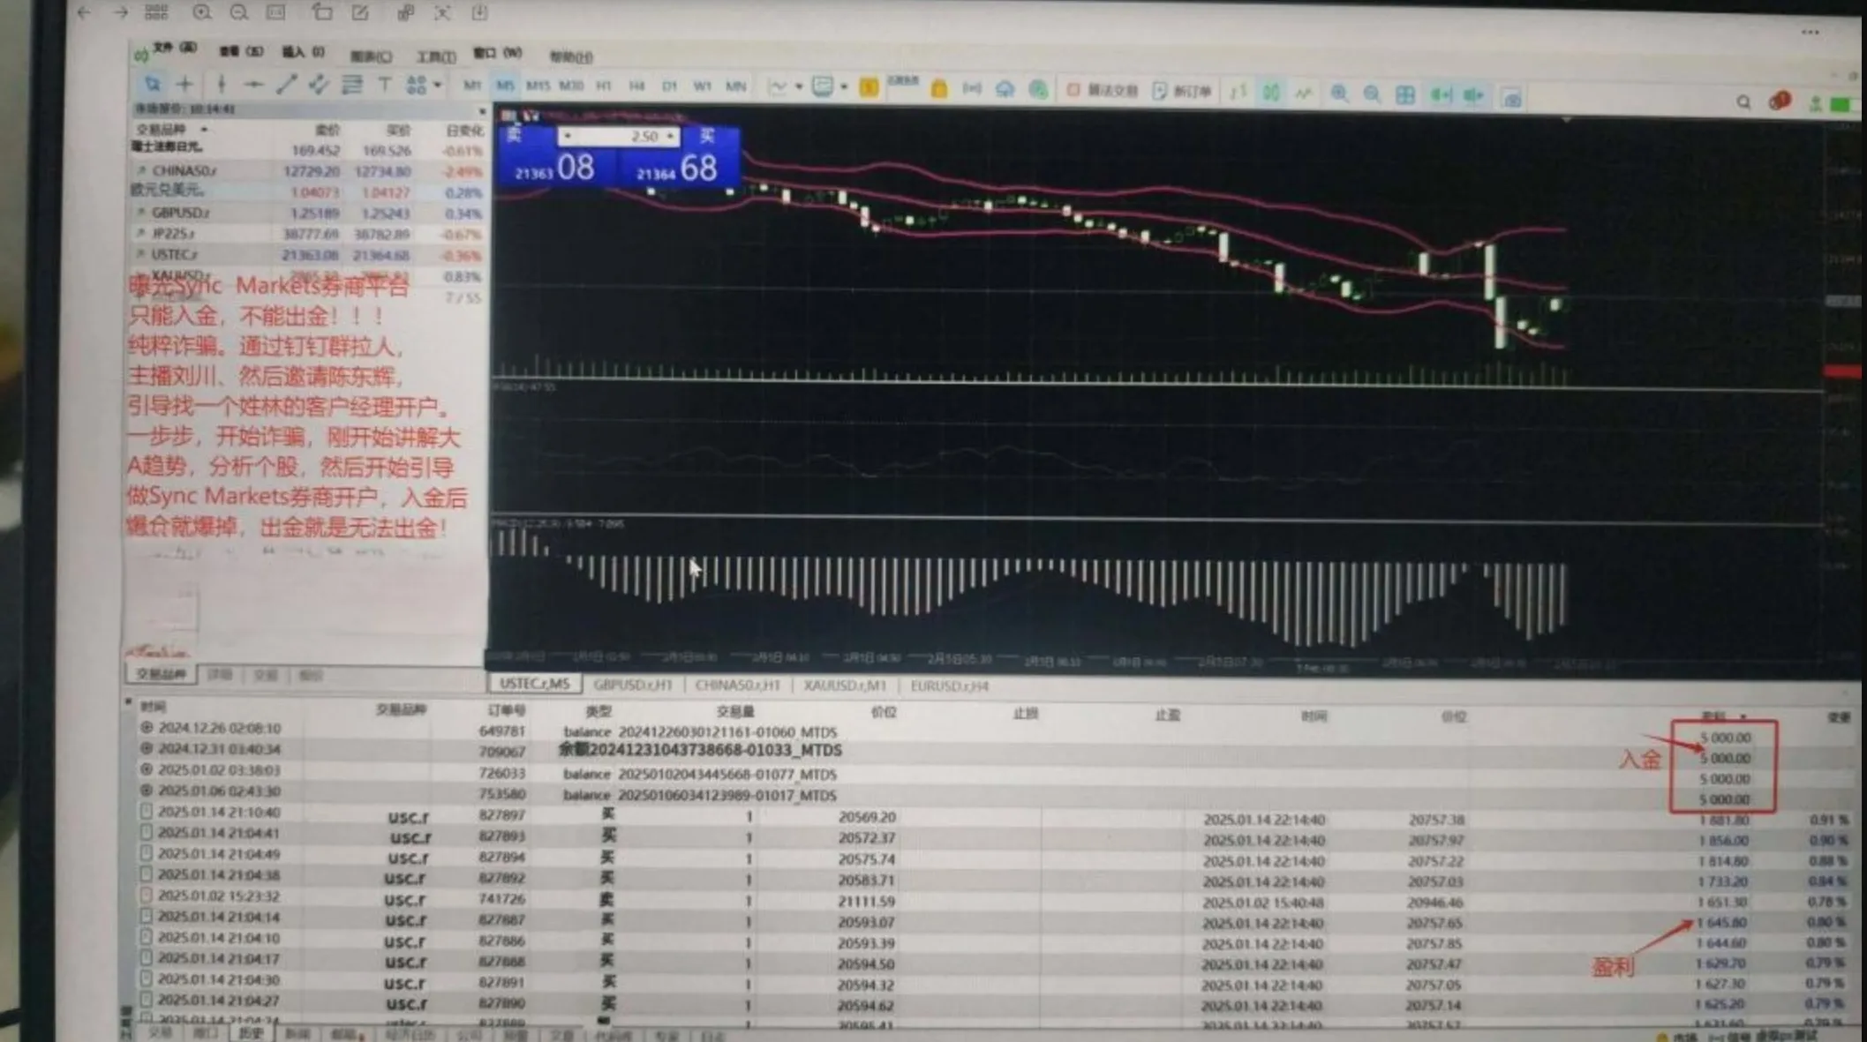The height and width of the screenshot is (1042, 1867).
Task: Switch chart to candlestick style
Action: pyautogui.click(x=1271, y=92)
